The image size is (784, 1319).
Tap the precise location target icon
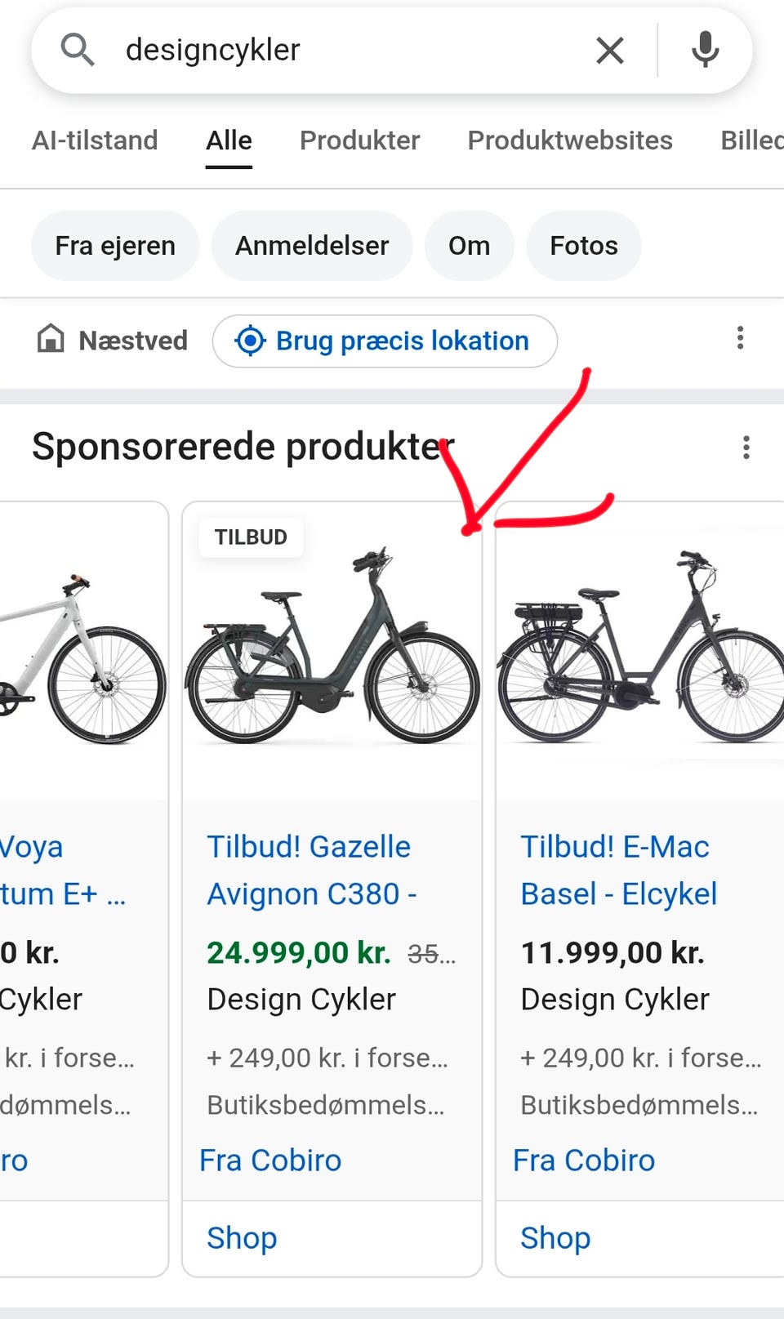pyautogui.click(x=250, y=341)
